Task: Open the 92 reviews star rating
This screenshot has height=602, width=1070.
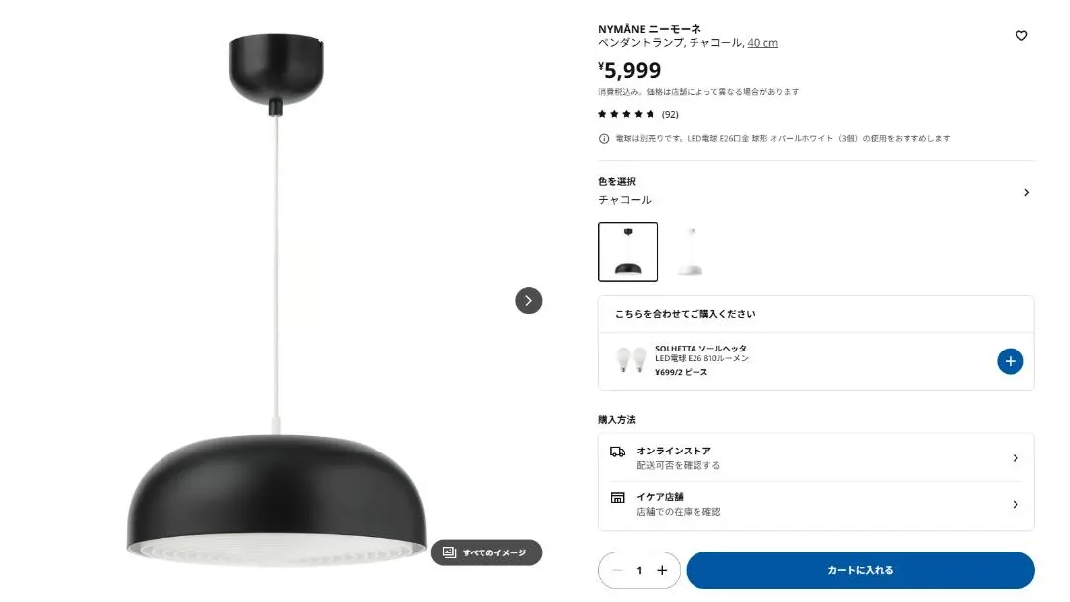Action: point(638,114)
